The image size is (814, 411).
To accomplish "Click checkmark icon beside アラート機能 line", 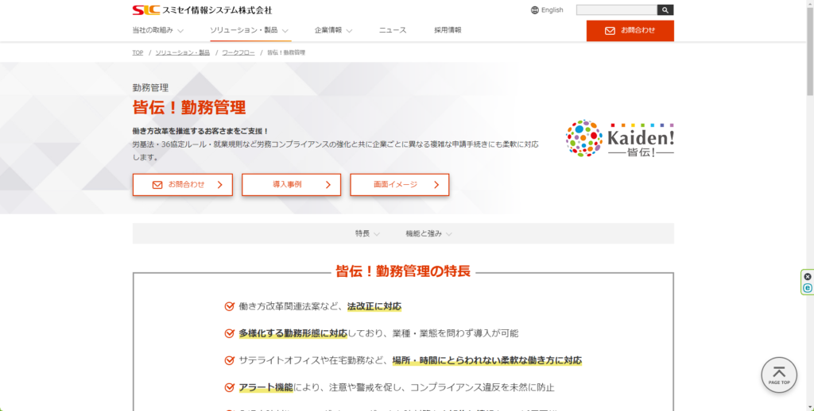I will click(230, 387).
